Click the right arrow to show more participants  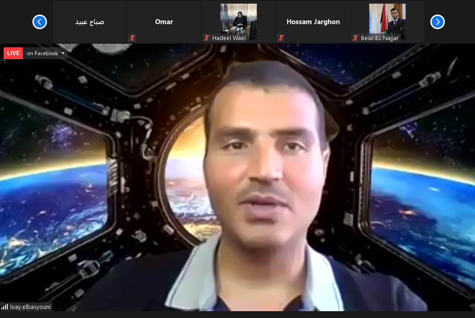coord(437,22)
